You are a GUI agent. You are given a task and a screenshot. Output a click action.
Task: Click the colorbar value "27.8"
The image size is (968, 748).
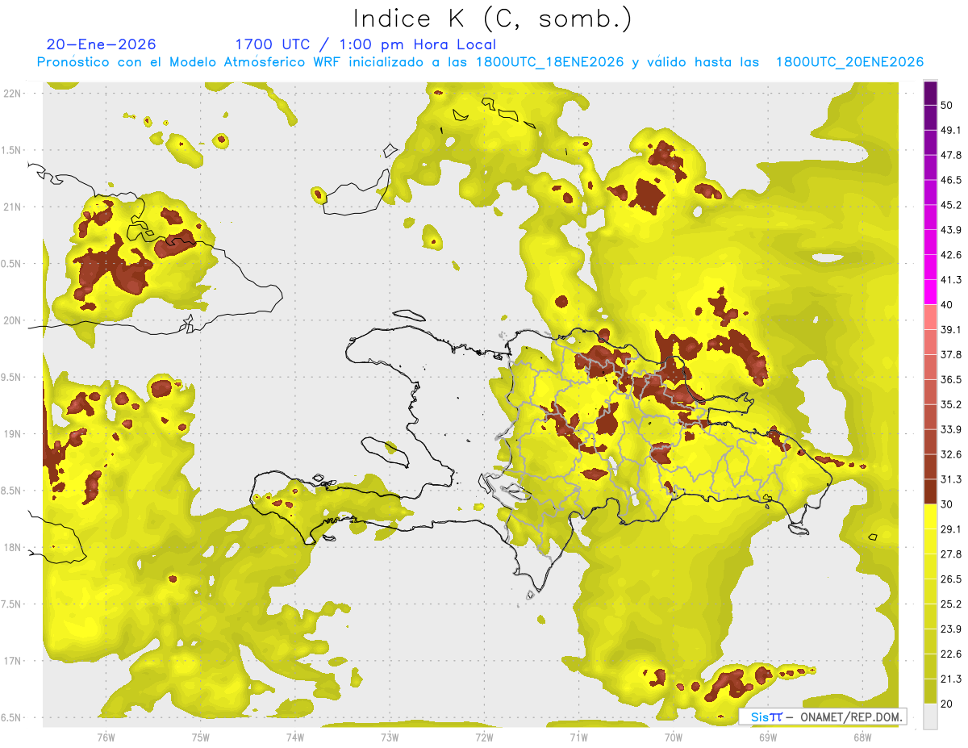[x=951, y=554]
